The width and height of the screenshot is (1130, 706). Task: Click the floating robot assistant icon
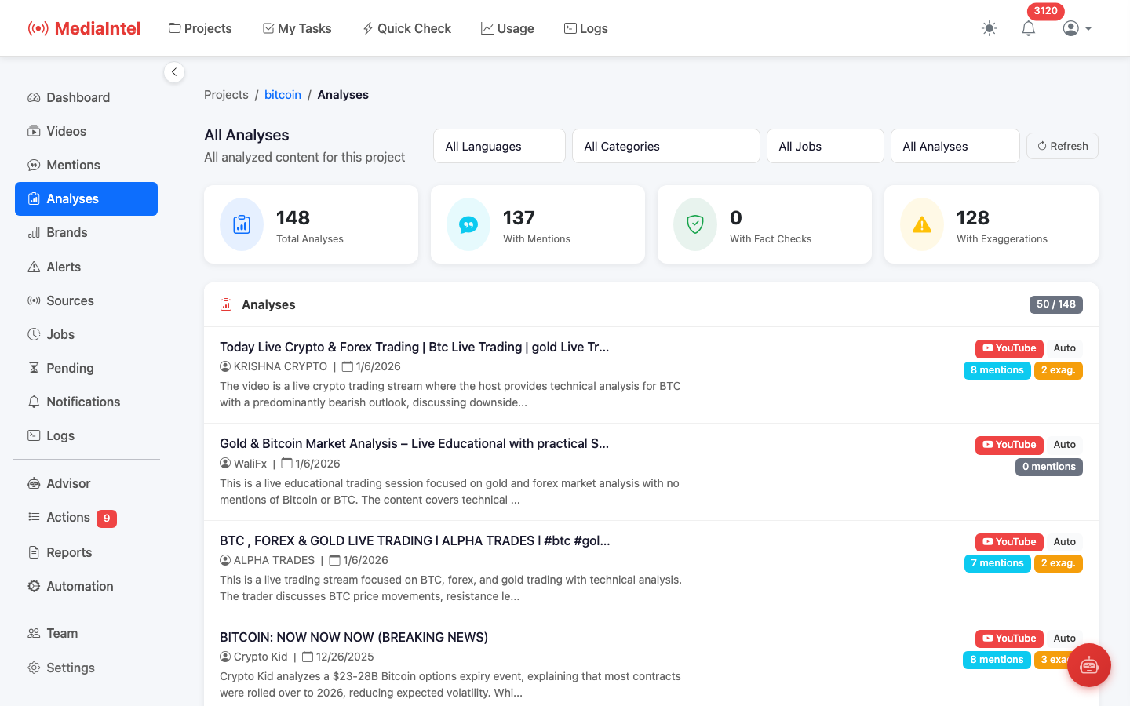(1089, 664)
